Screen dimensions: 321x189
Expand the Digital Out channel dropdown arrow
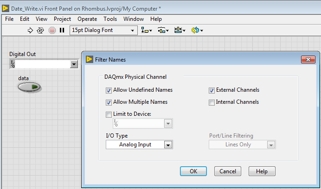click(x=74, y=64)
